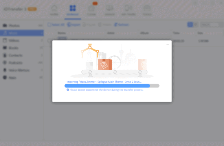Viewport: 224px width, 146px height.
Task: Click the orange PRO badge beside the app name
Action: coord(32,9)
